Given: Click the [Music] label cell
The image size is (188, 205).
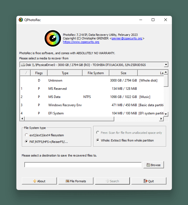Looking at the screenshot, I should (145, 97).
